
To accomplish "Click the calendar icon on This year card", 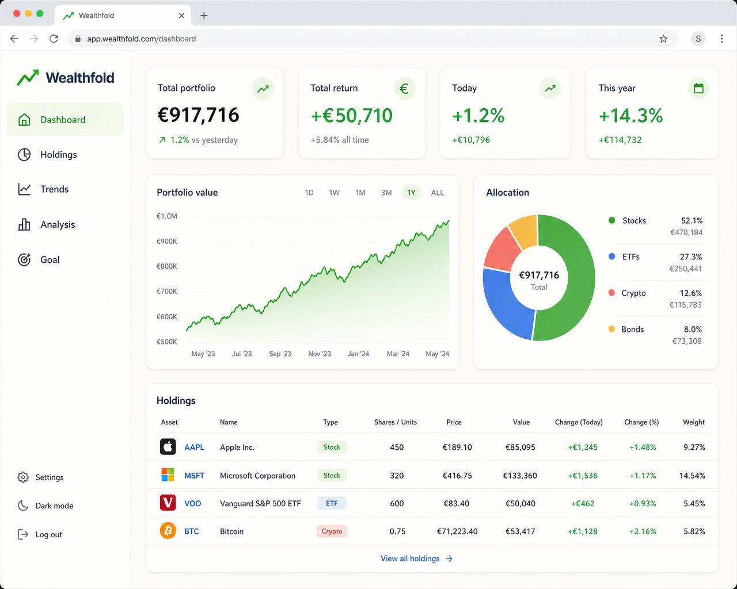I will pyautogui.click(x=698, y=89).
